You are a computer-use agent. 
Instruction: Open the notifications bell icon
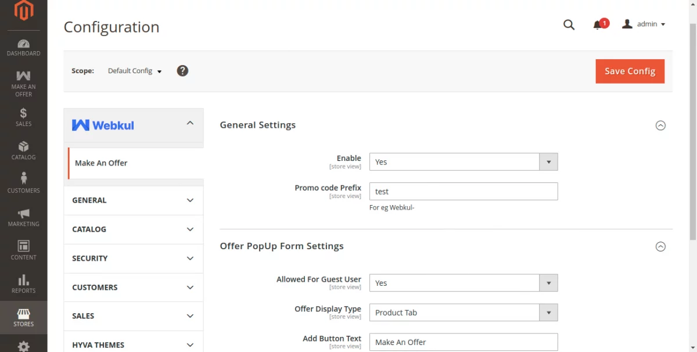point(597,25)
